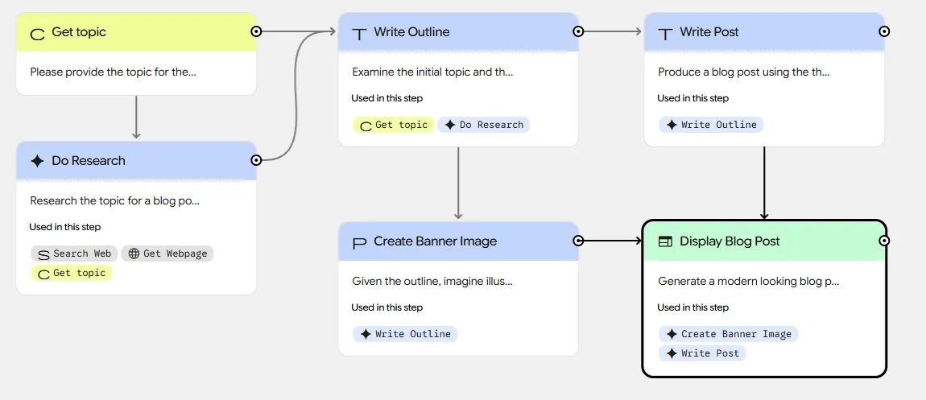Screen dimensions: 926x400
Task: Click the icon beside Create Banner Image title
Action: (x=359, y=241)
